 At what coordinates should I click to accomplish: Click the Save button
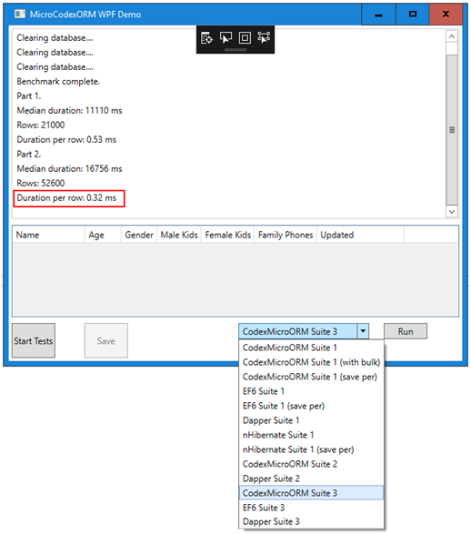point(106,340)
